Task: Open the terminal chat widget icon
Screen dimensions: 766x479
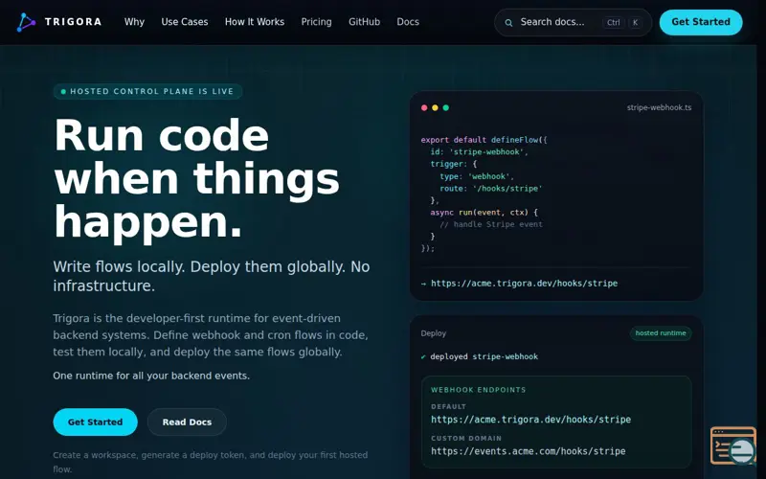Action: point(733,445)
